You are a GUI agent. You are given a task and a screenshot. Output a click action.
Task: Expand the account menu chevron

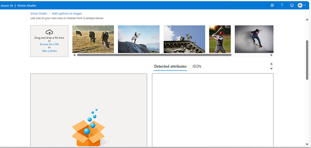pyautogui.click(x=305, y=5)
